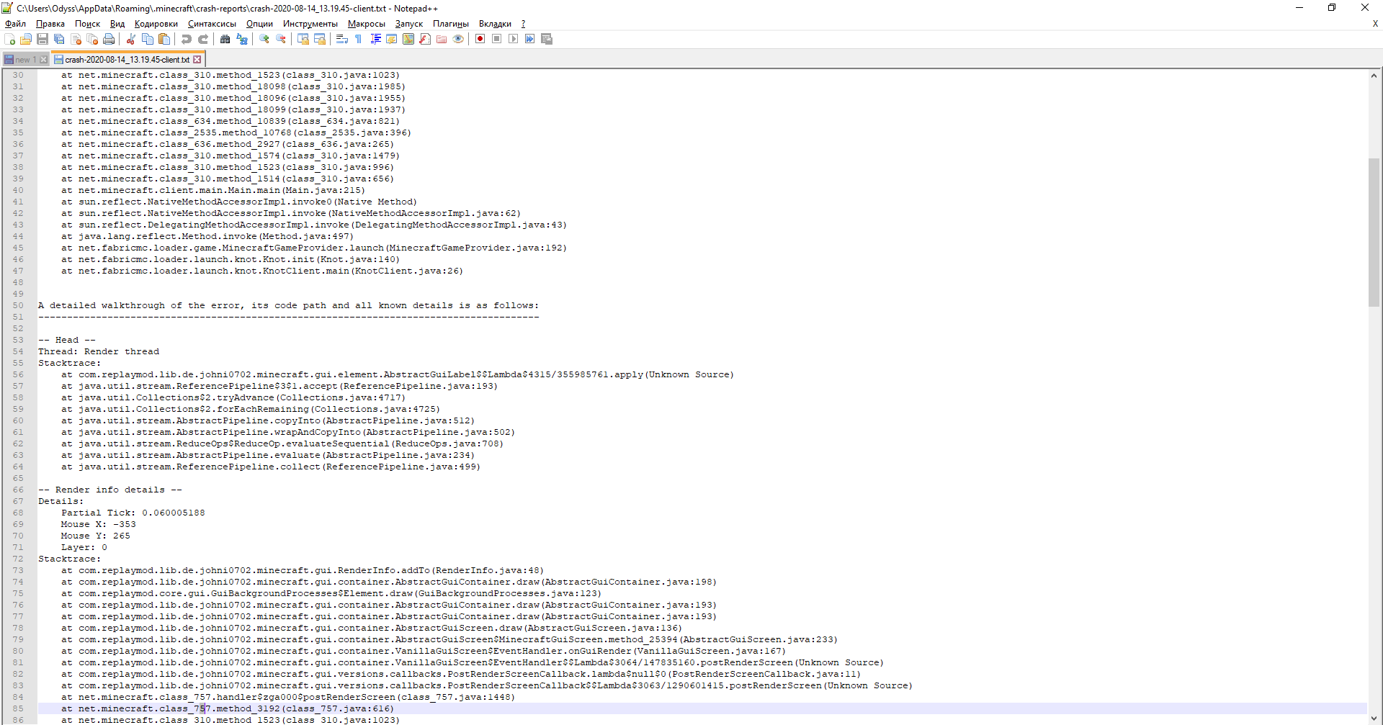Toggle synchronized horizontal scrolling
The height and width of the screenshot is (725, 1383).
tap(320, 39)
